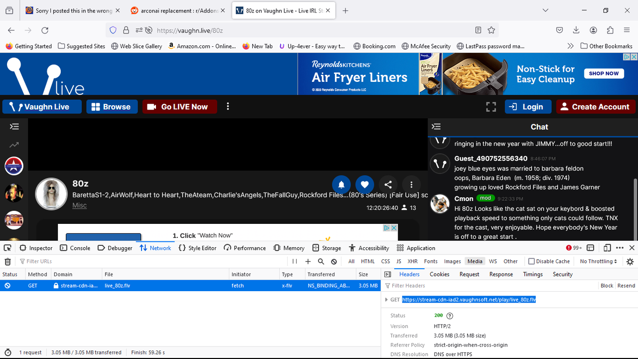This screenshot has width=638, height=359.
Task: Toggle reader view icon in address bar
Action: coord(478,30)
